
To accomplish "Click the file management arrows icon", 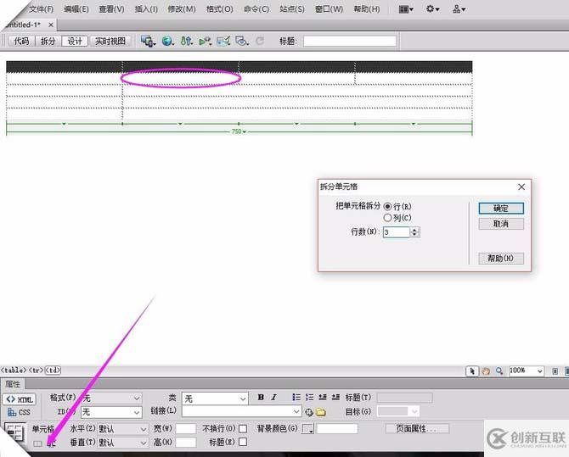I will [x=187, y=41].
